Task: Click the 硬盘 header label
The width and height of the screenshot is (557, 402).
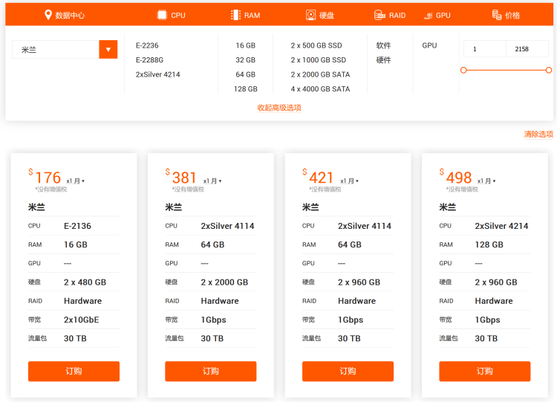Action: tap(327, 16)
